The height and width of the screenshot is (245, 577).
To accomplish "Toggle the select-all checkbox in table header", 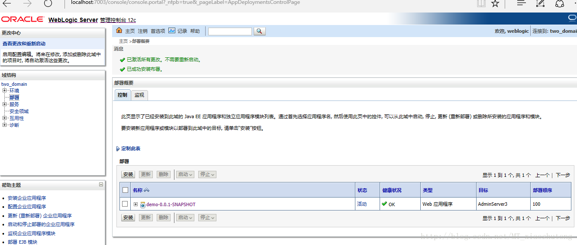I will tap(125, 190).
